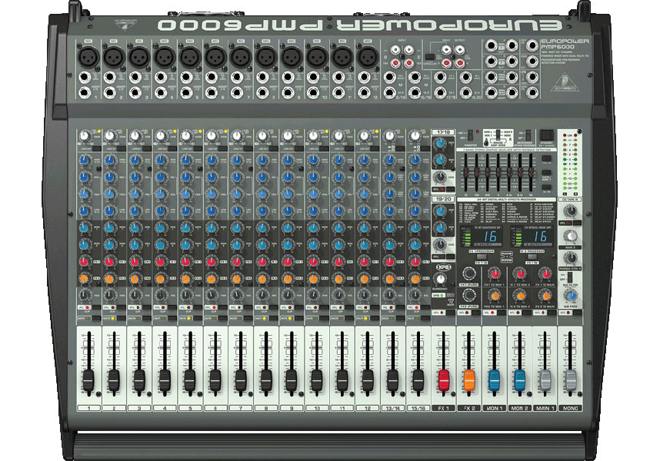Click the channel 12 XLR mic input
The height and width of the screenshot is (461, 660).
368,56
